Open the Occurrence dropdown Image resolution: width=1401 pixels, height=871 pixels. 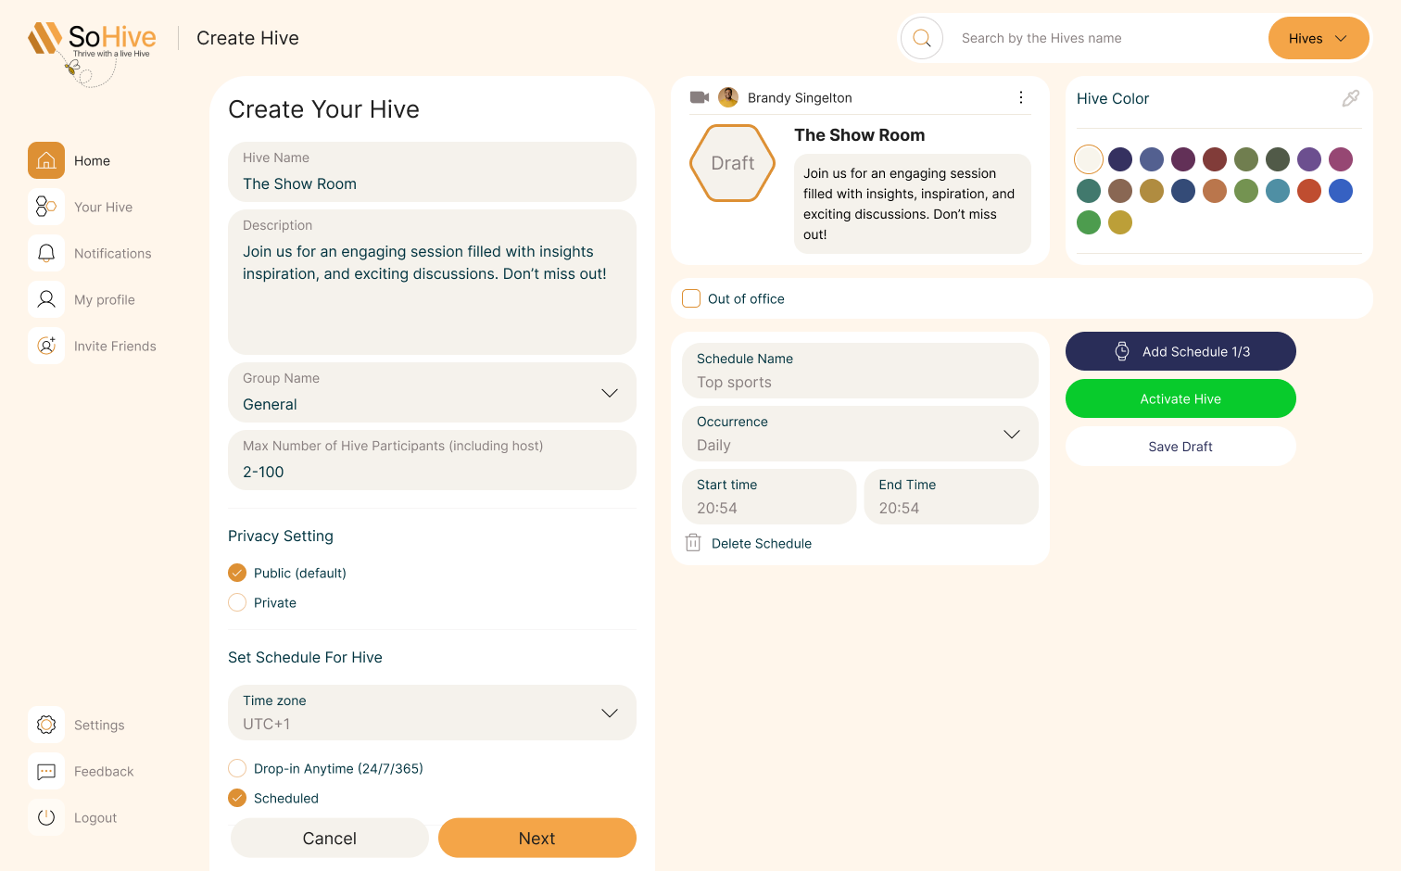(860, 434)
